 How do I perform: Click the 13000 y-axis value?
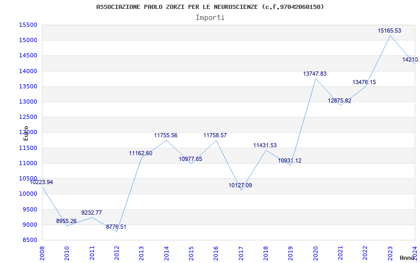click(x=28, y=102)
